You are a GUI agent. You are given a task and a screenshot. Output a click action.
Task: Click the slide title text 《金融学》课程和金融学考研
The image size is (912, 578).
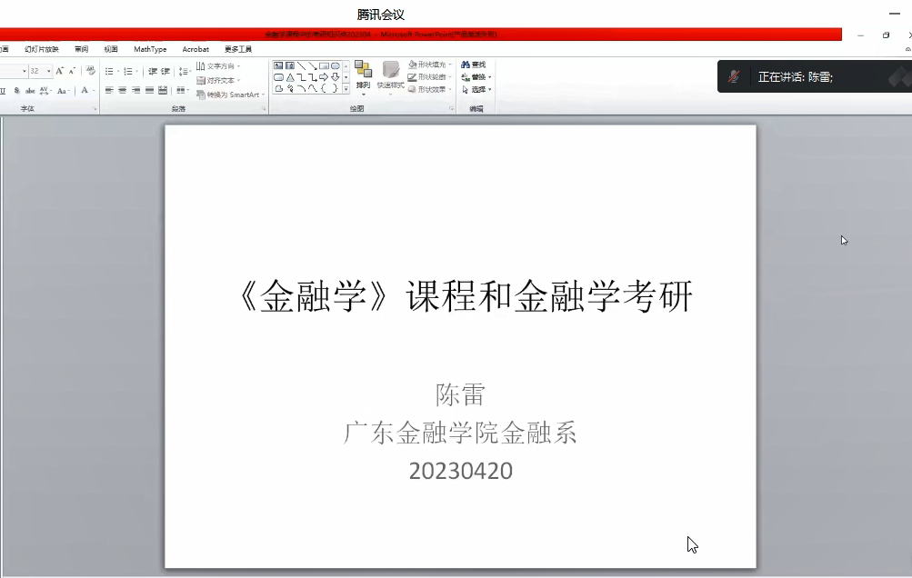click(x=462, y=298)
